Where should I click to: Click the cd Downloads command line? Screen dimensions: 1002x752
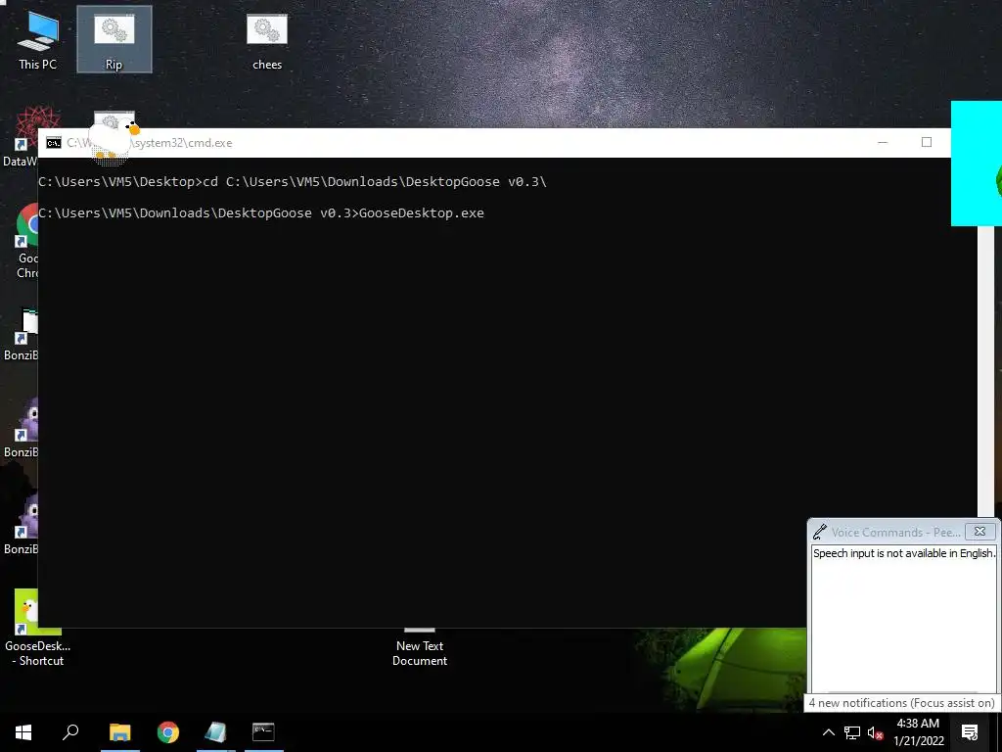(293, 181)
